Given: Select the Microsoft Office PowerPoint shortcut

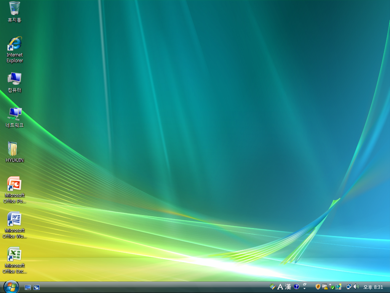Looking at the screenshot, I should pos(14,190).
